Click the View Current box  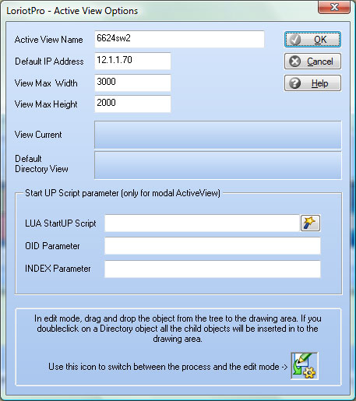pos(218,135)
